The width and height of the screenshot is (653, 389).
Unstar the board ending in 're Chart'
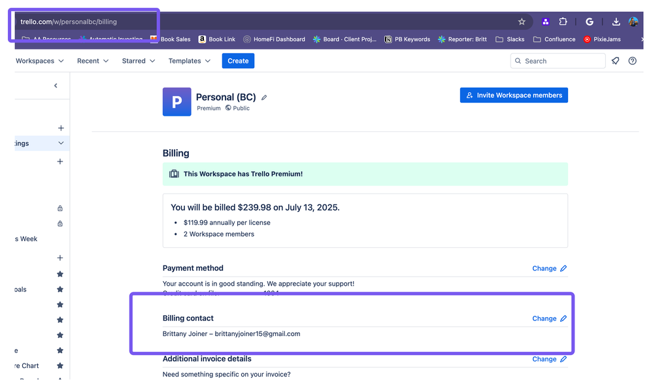[x=60, y=365]
